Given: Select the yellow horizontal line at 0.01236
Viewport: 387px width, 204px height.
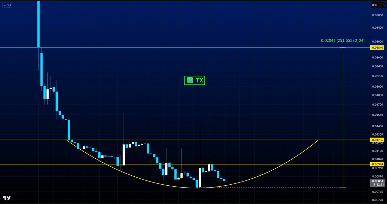Looking at the screenshot, I should [x=185, y=140].
